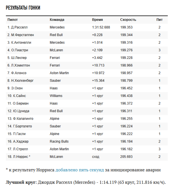Screen dimensions: 172x188
Task: Click the 'сход' cell for Л.Норрис
Action: [95, 157]
